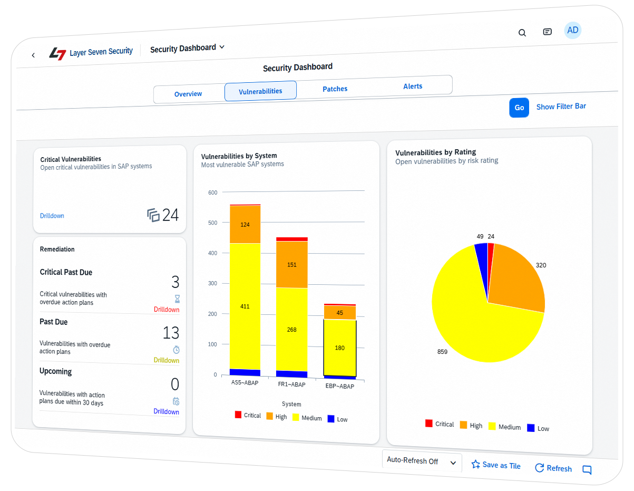Toggle Medium legend swatch in rating chart
The height and width of the screenshot is (491, 634).
coord(493,426)
